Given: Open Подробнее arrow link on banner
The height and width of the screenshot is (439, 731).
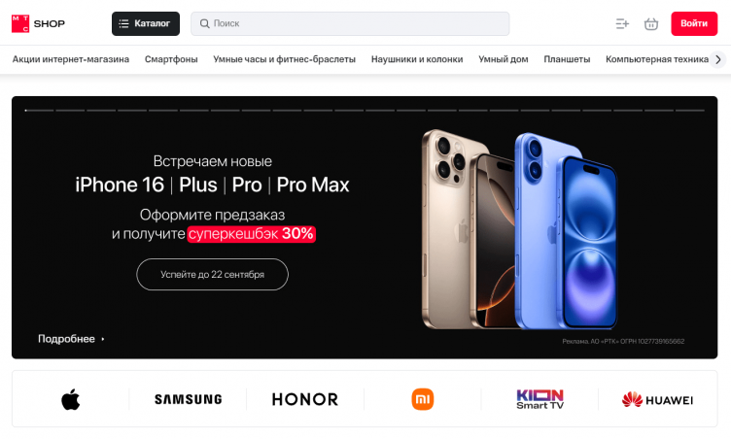Looking at the screenshot, I should (71, 339).
